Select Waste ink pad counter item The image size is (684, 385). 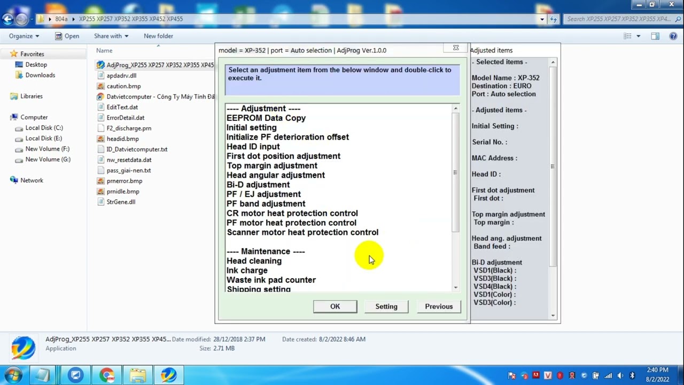point(271,280)
